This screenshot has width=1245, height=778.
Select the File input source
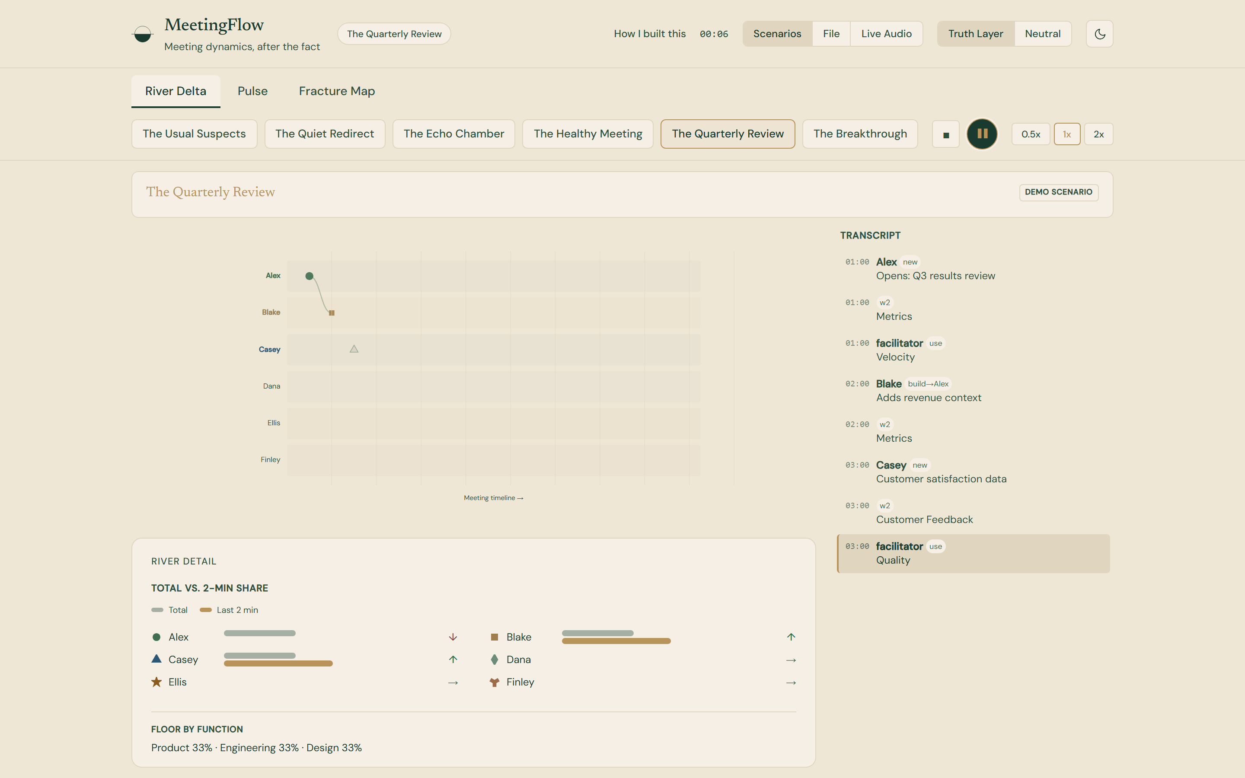(x=831, y=34)
